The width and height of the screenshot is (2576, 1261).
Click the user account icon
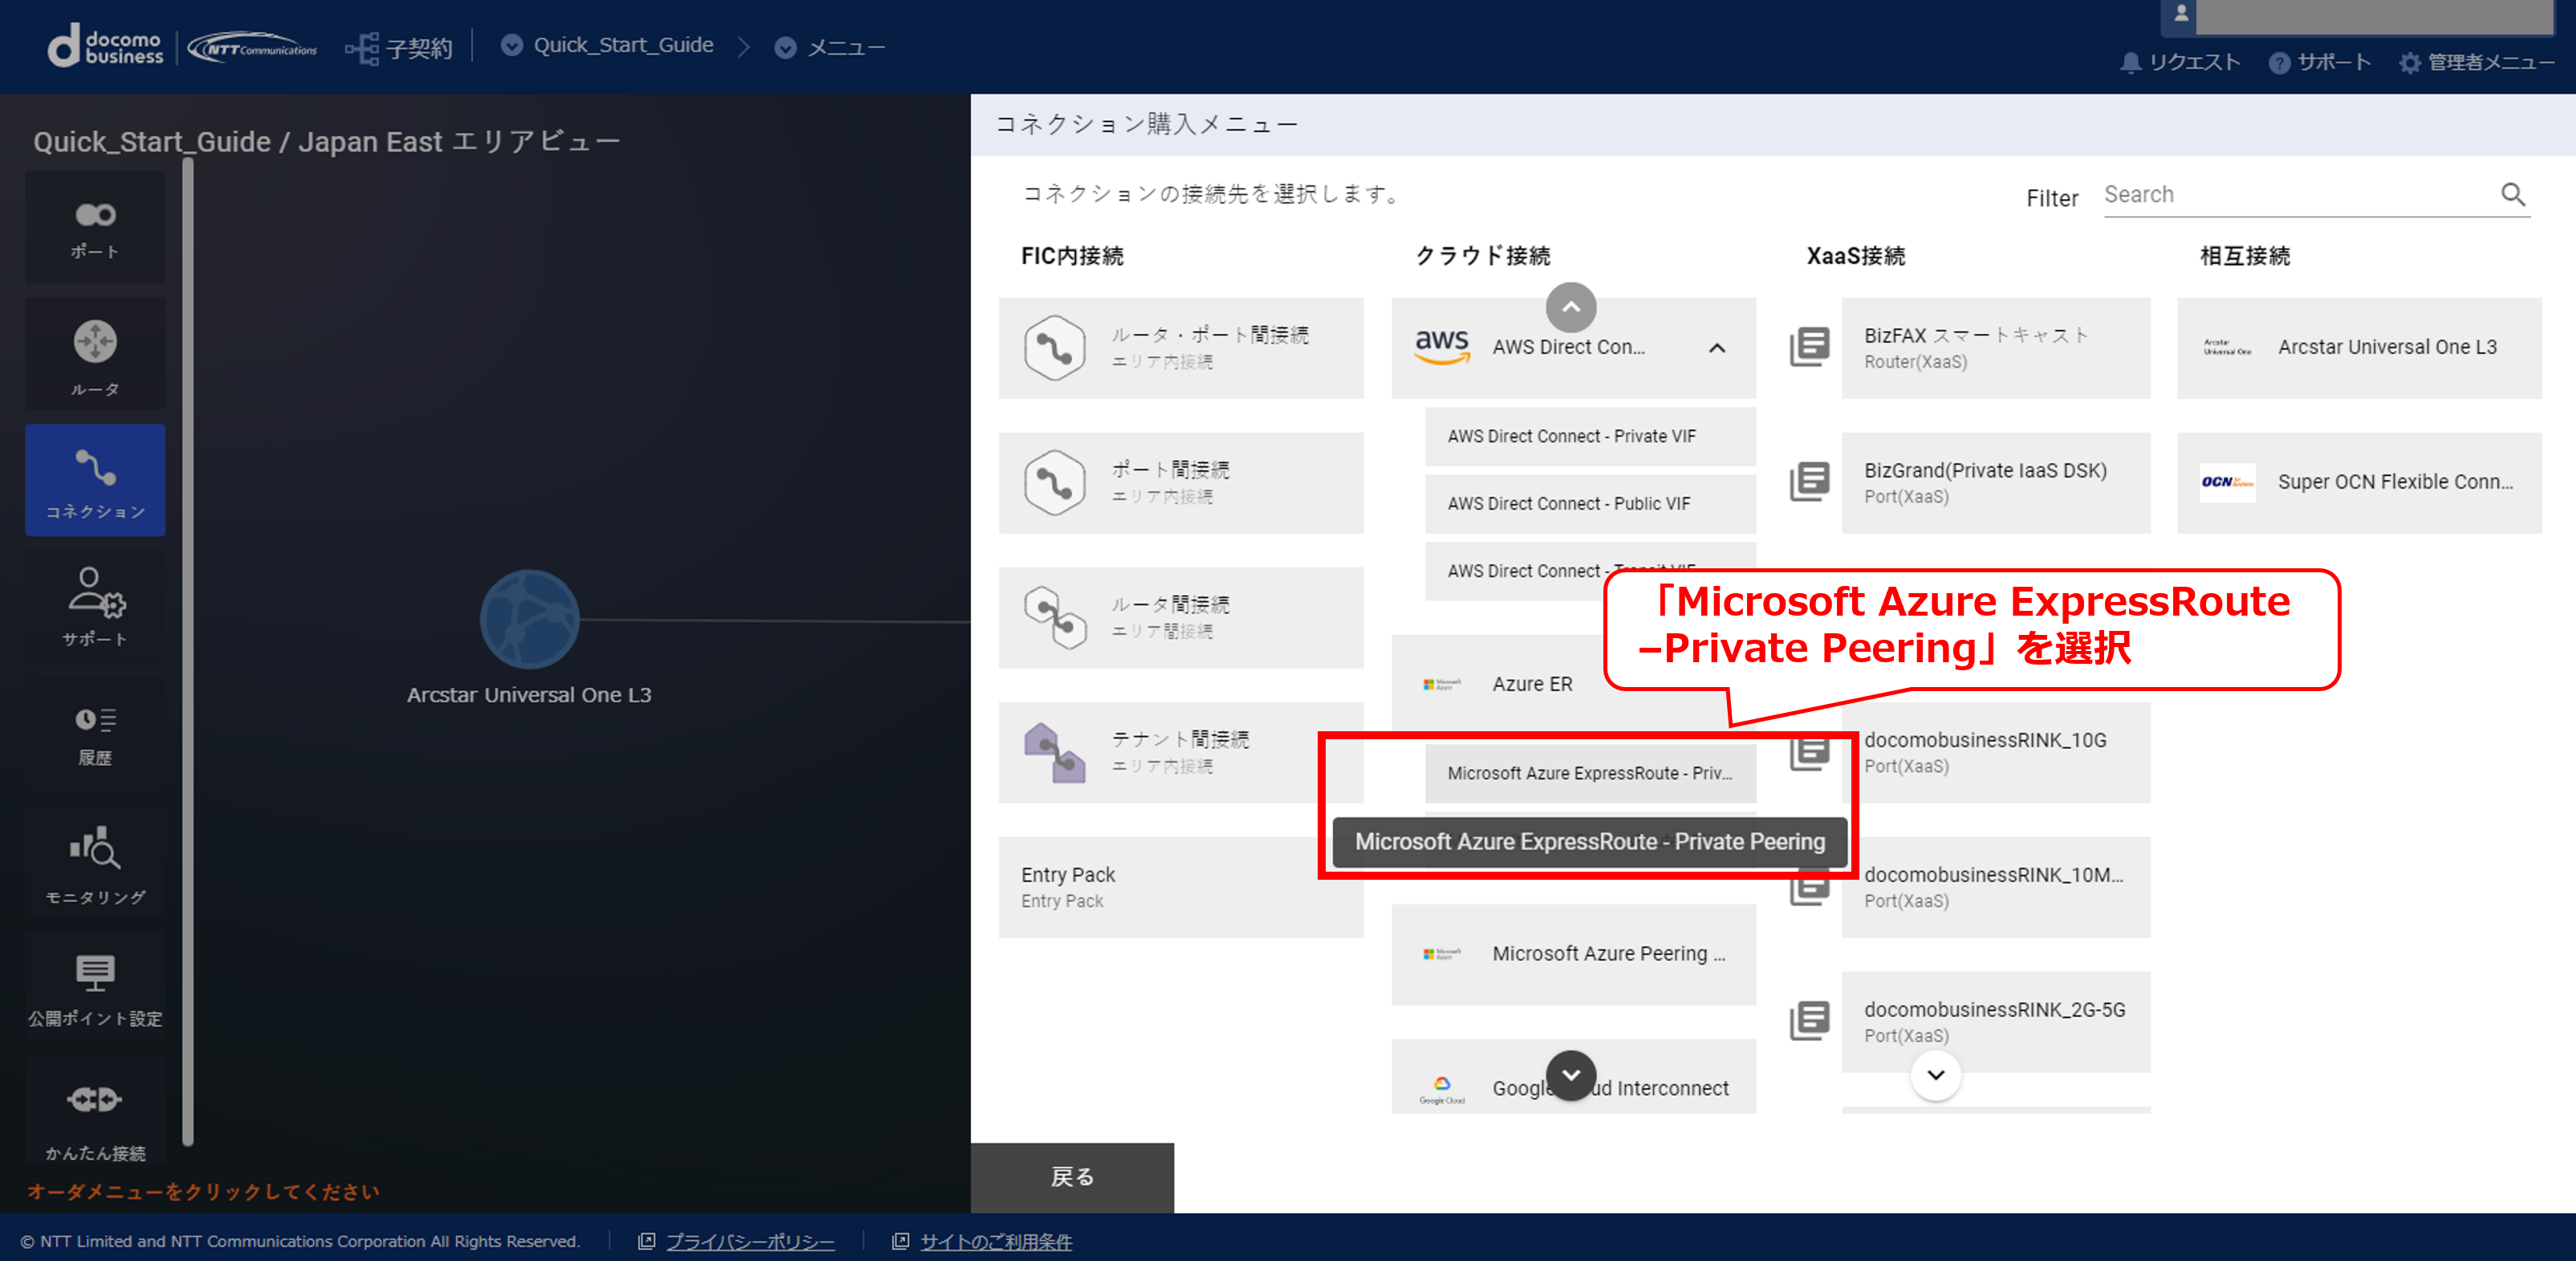[2182, 14]
